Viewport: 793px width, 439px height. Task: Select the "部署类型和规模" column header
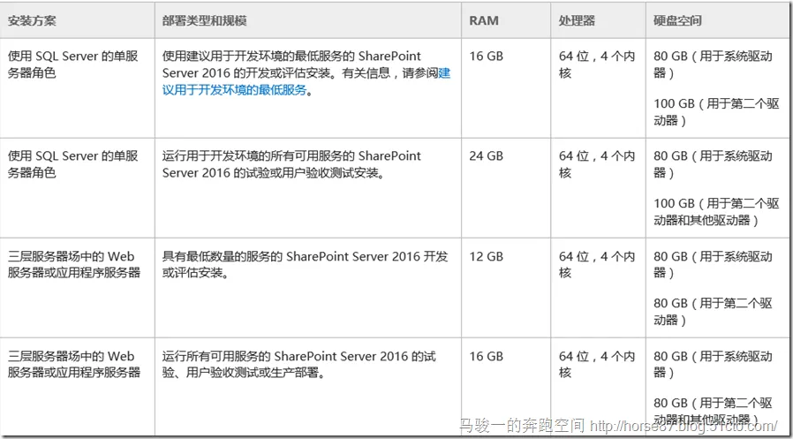click(204, 21)
